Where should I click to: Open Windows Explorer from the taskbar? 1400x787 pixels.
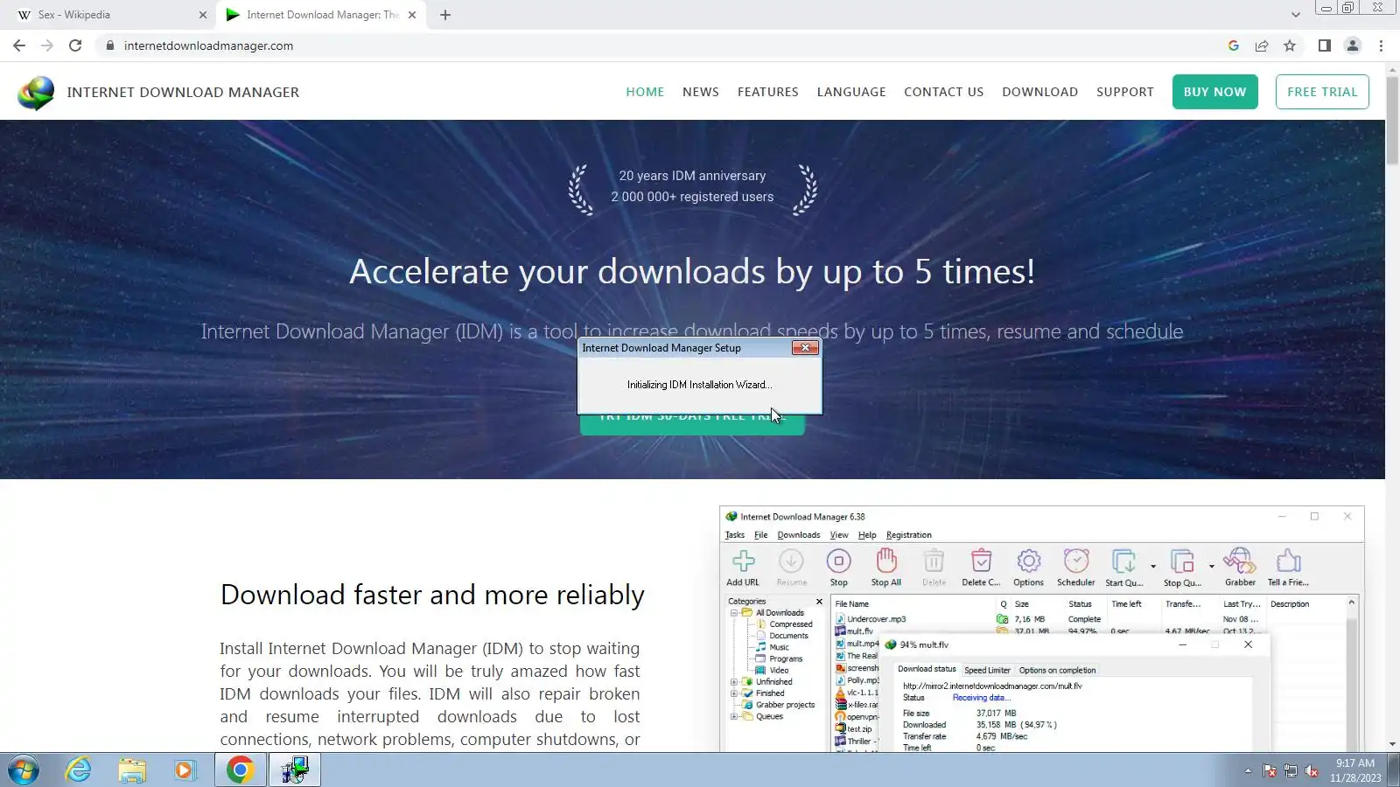(132, 770)
